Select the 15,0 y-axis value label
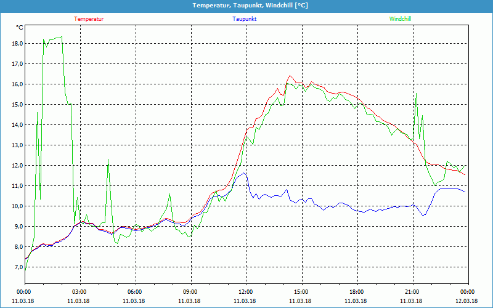 click(17, 105)
